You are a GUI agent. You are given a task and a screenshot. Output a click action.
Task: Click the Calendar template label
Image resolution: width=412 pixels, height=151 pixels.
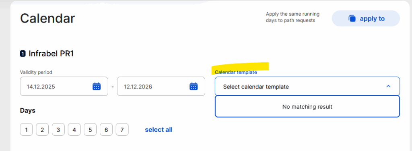point(236,72)
